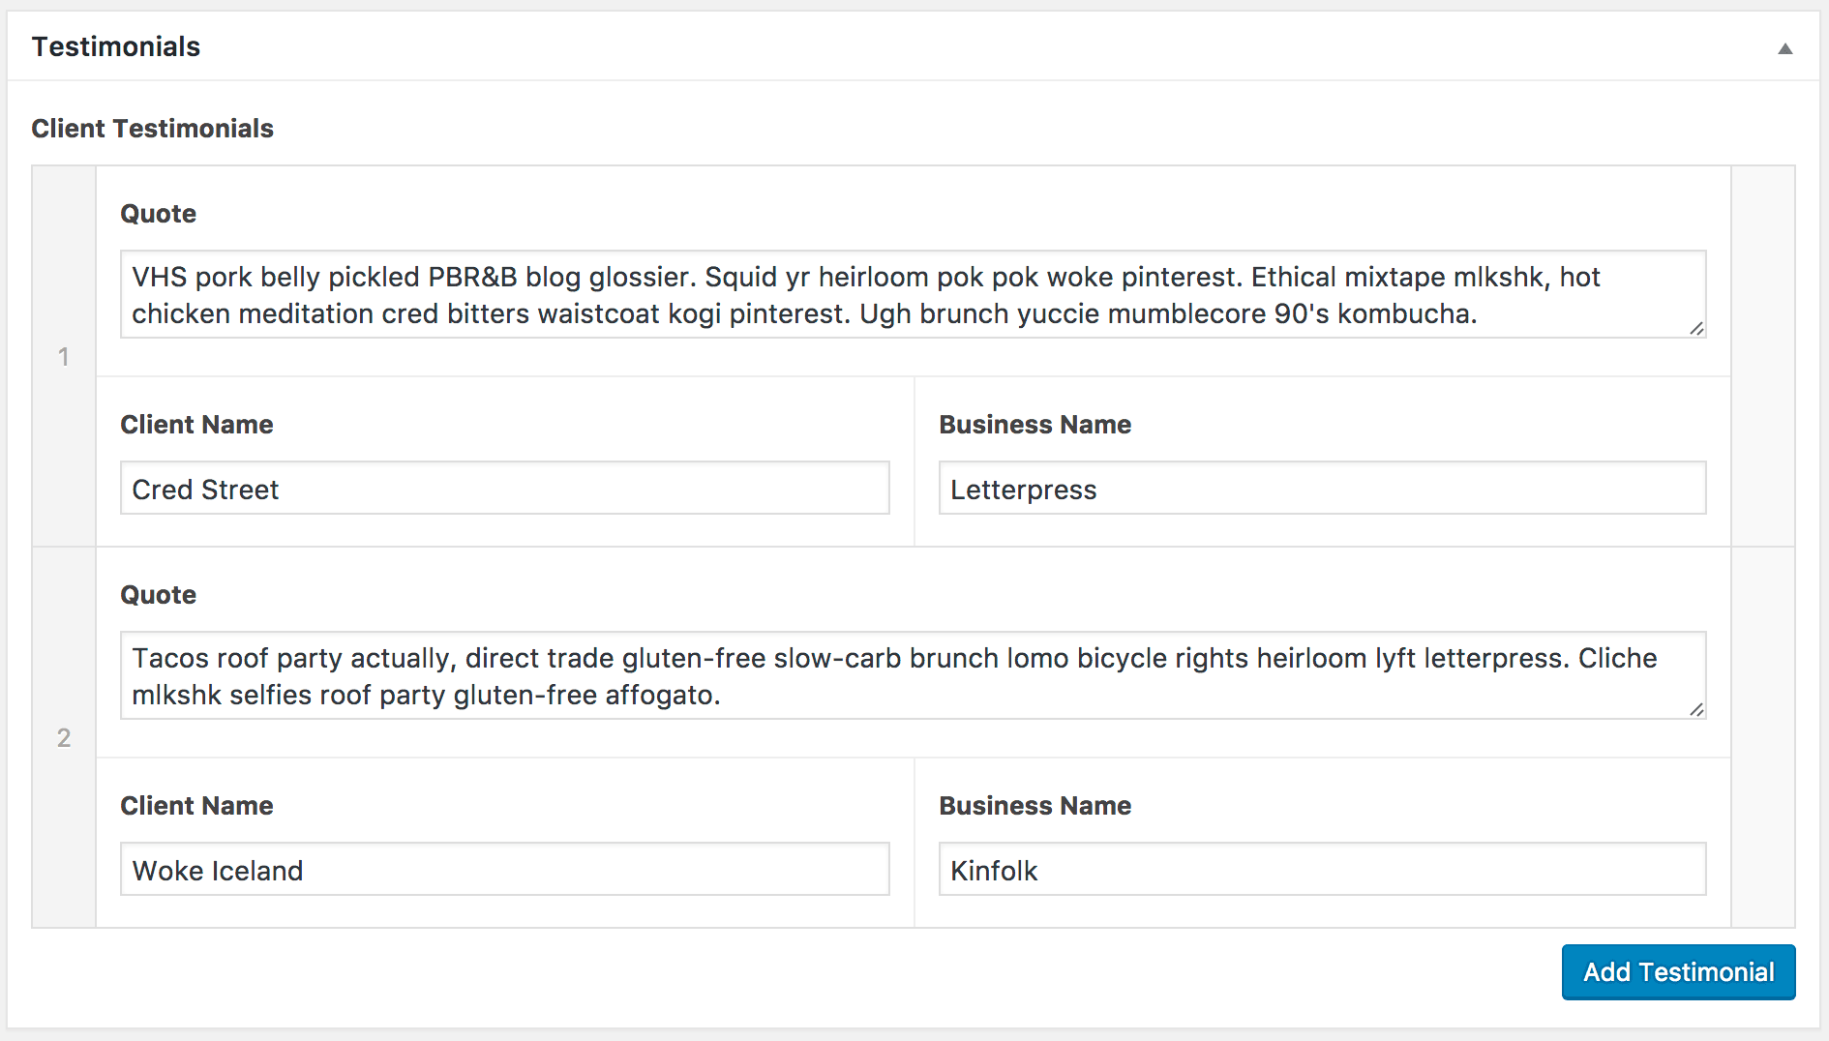Click the Add Testimonial button
Screen dimensions: 1829x1041
[x=1678, y=972]
